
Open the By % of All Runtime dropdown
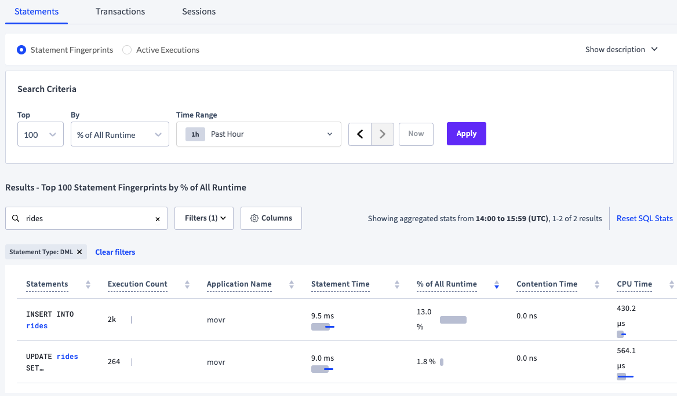pos(119,134)
